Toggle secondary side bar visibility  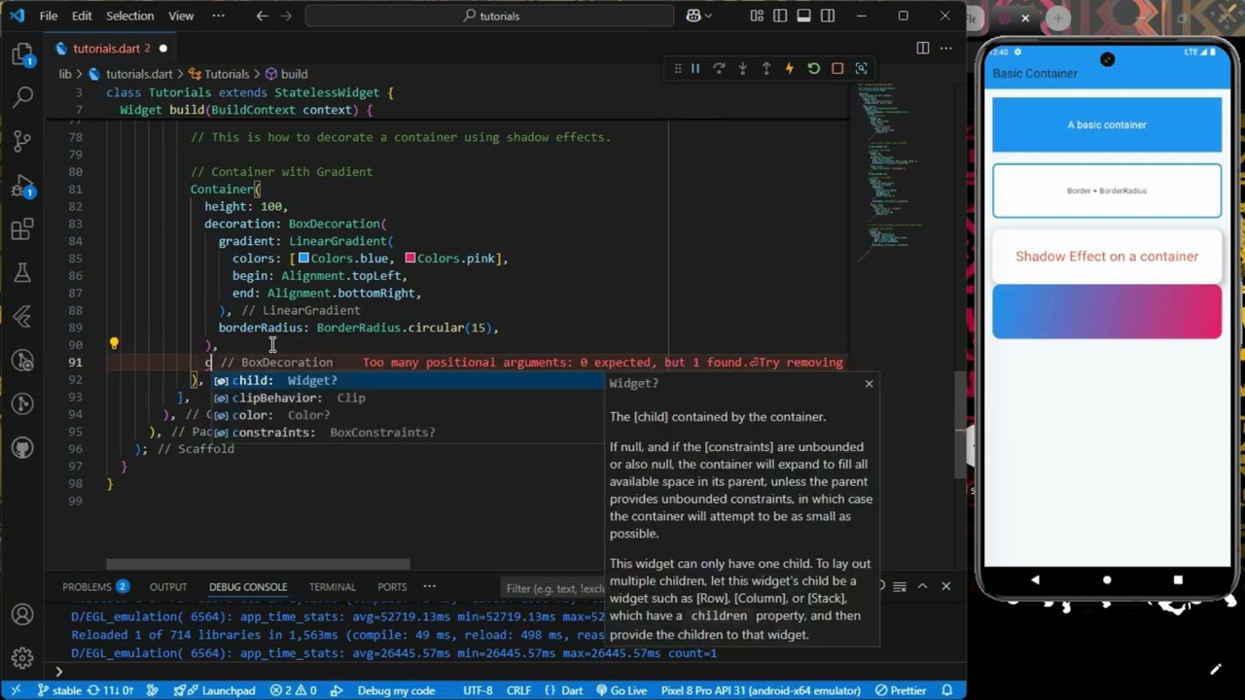pyautogui.click(x=828, y=16)
